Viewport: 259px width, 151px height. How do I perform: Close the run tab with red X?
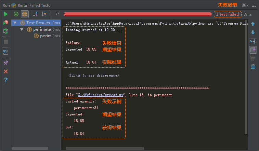[x=6, y=71]
